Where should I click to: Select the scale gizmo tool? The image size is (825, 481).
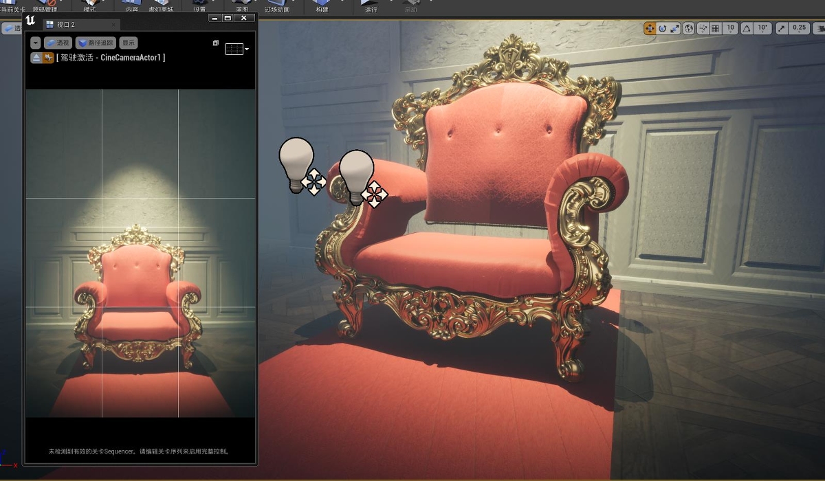[x=674, y=28]
